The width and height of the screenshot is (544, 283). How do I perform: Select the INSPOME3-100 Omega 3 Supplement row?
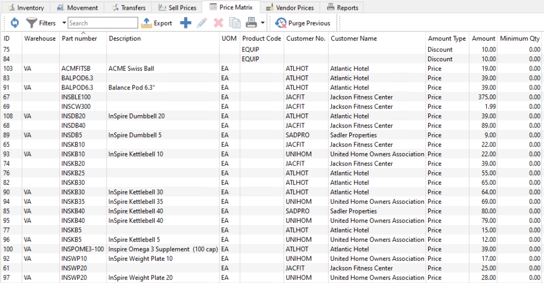pyautogui.click(x=272, y=249)
